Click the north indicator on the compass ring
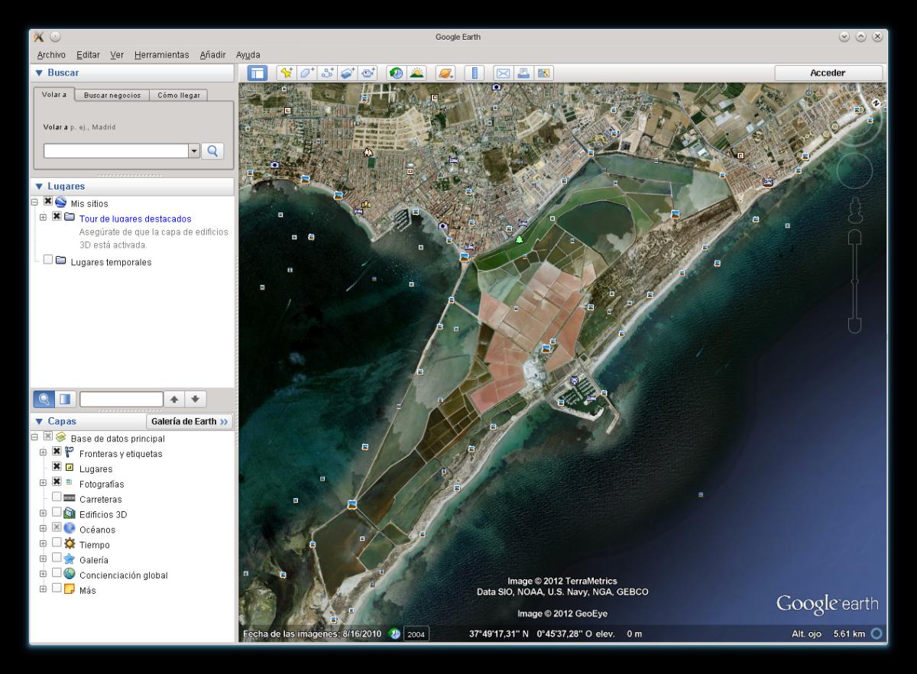 point(875,103)
